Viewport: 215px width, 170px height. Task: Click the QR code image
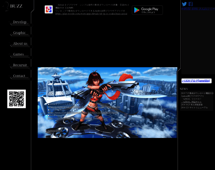coord(16,99)
